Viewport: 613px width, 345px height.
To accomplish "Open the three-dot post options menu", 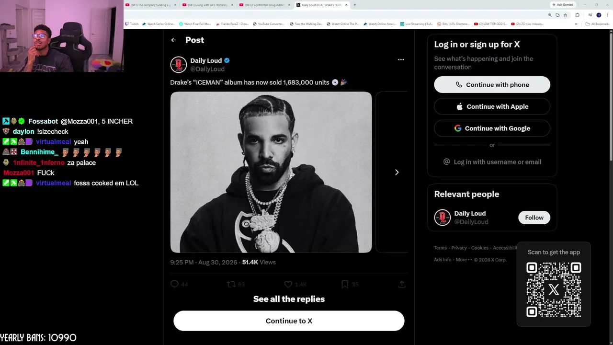I will pyautogui.click(x=401, y=60).
